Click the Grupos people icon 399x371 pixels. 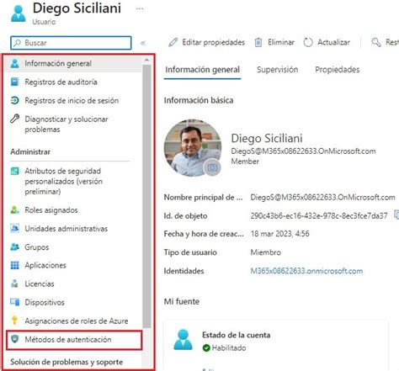point(14,246)
